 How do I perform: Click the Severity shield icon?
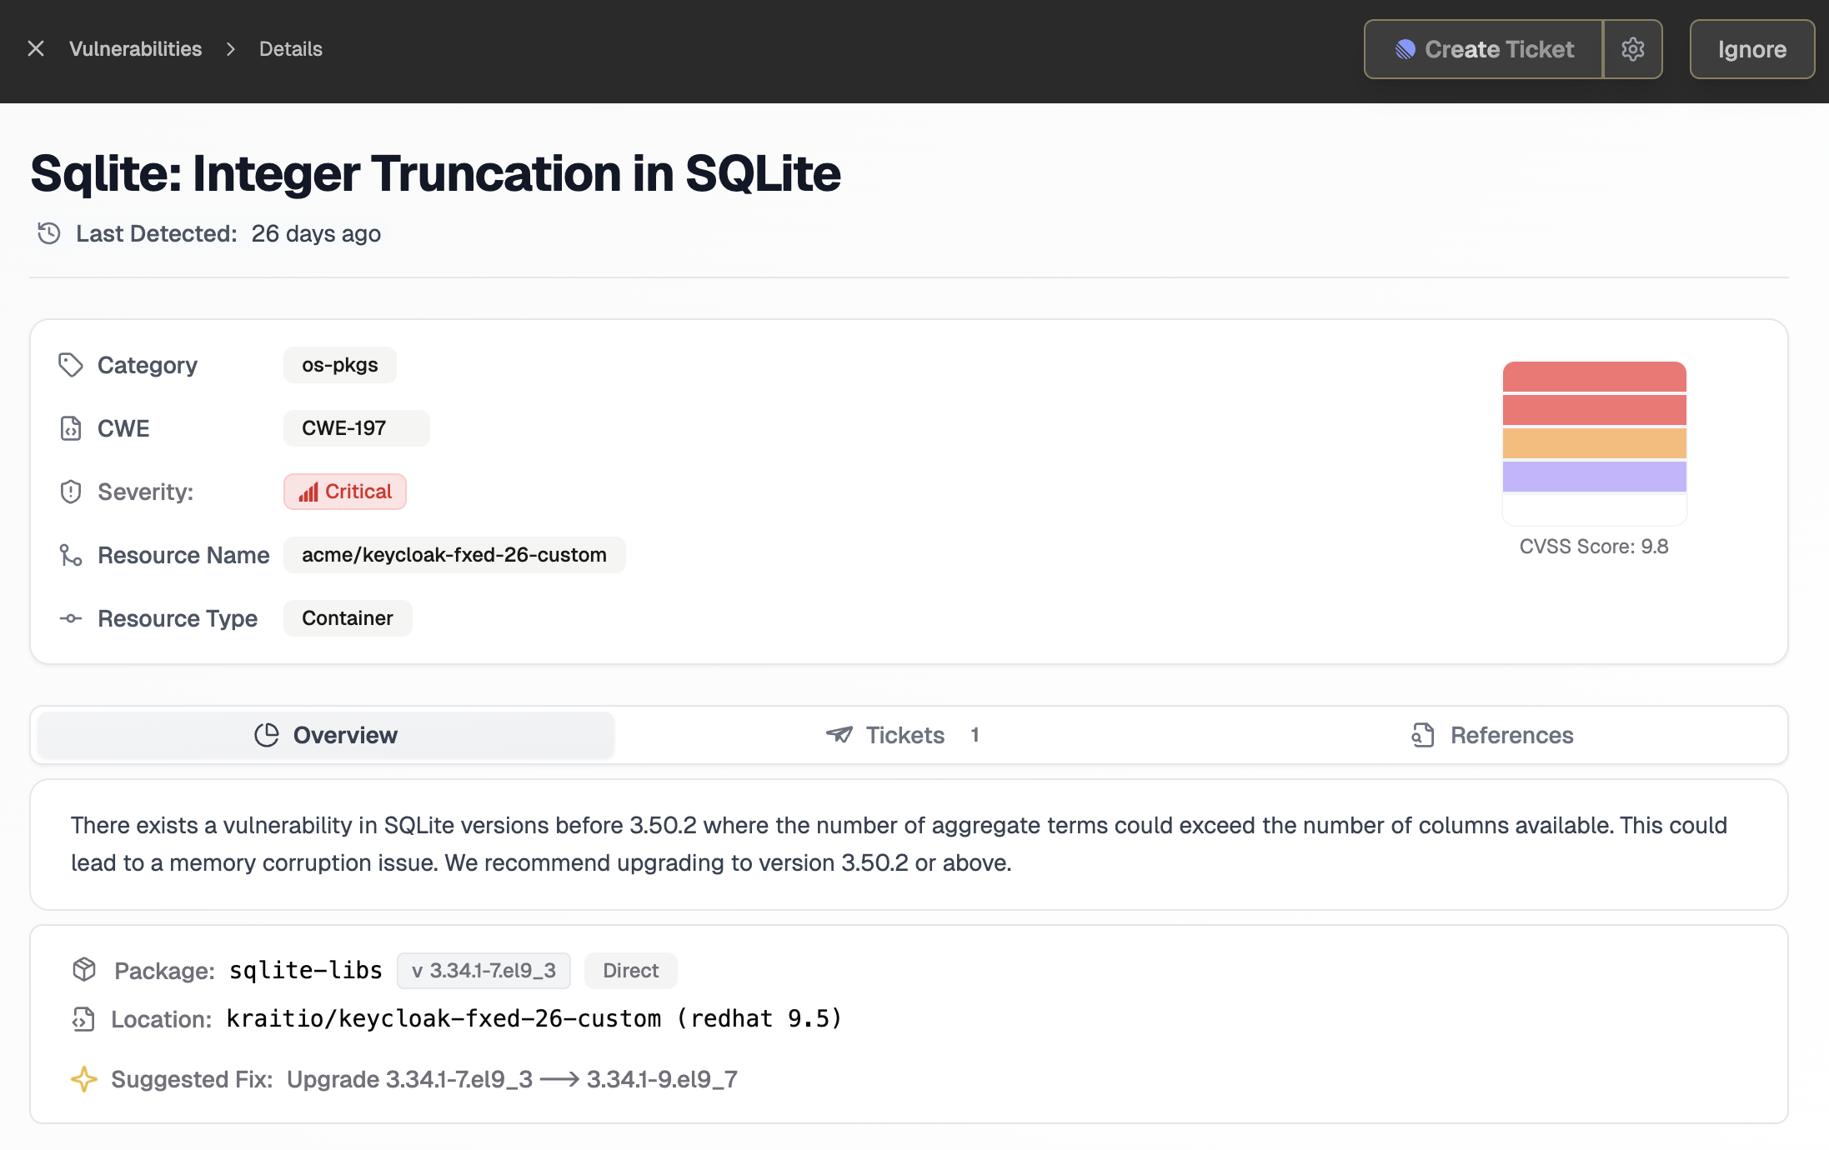coord(71,492)
